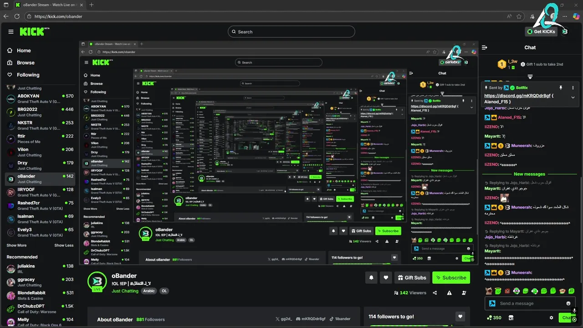This screenshot has height=328, width=583.
Task: Send message with Chat button
Action: [x=567, y=318]
